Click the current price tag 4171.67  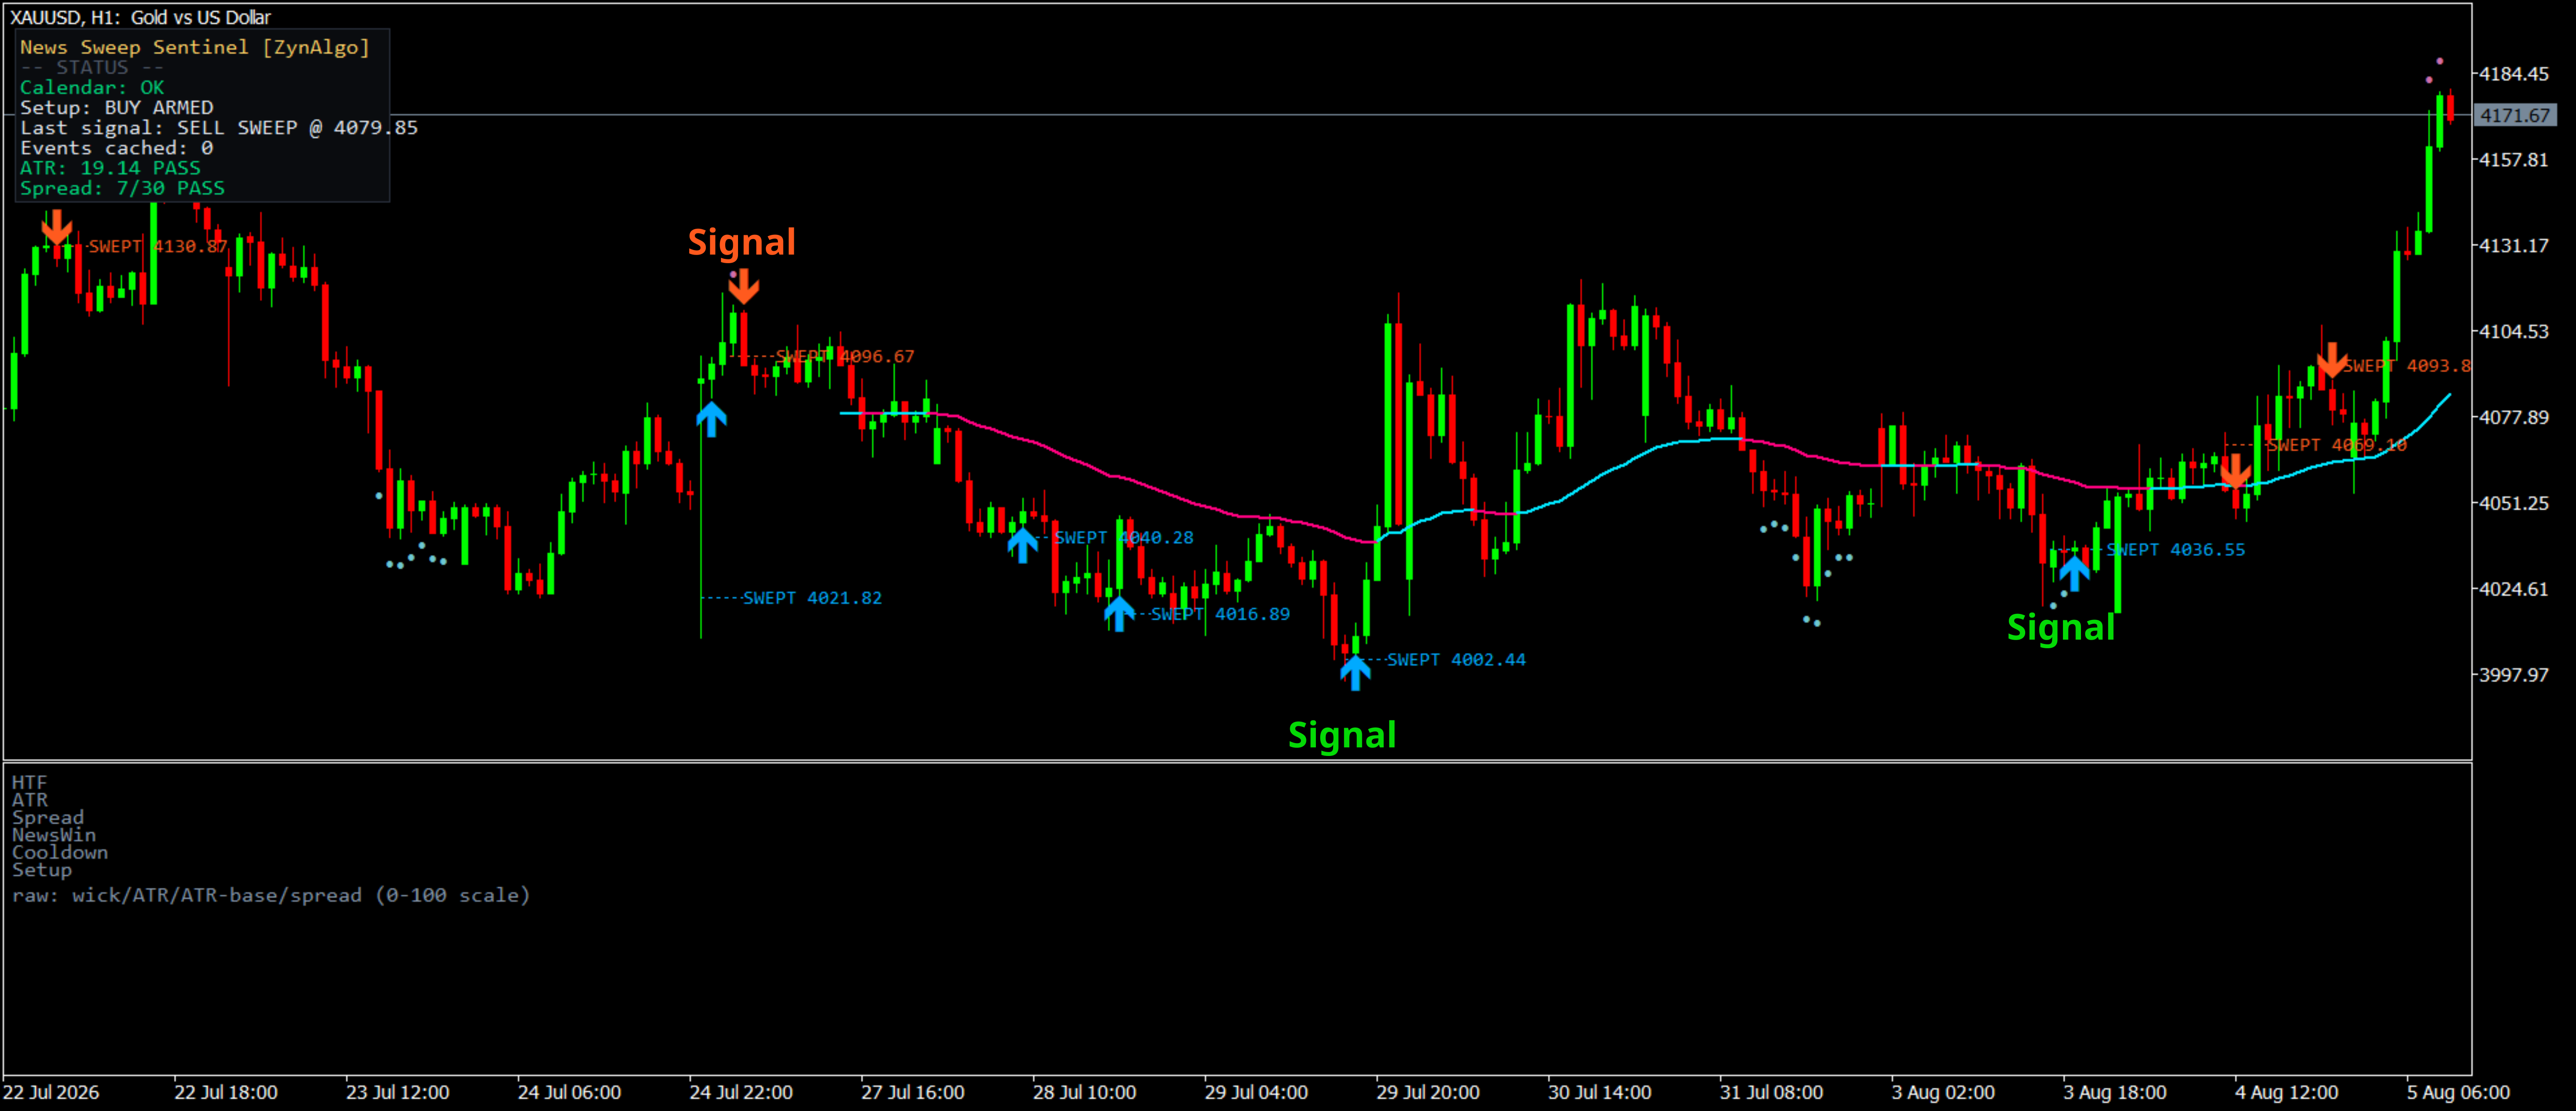point(2514,115)
